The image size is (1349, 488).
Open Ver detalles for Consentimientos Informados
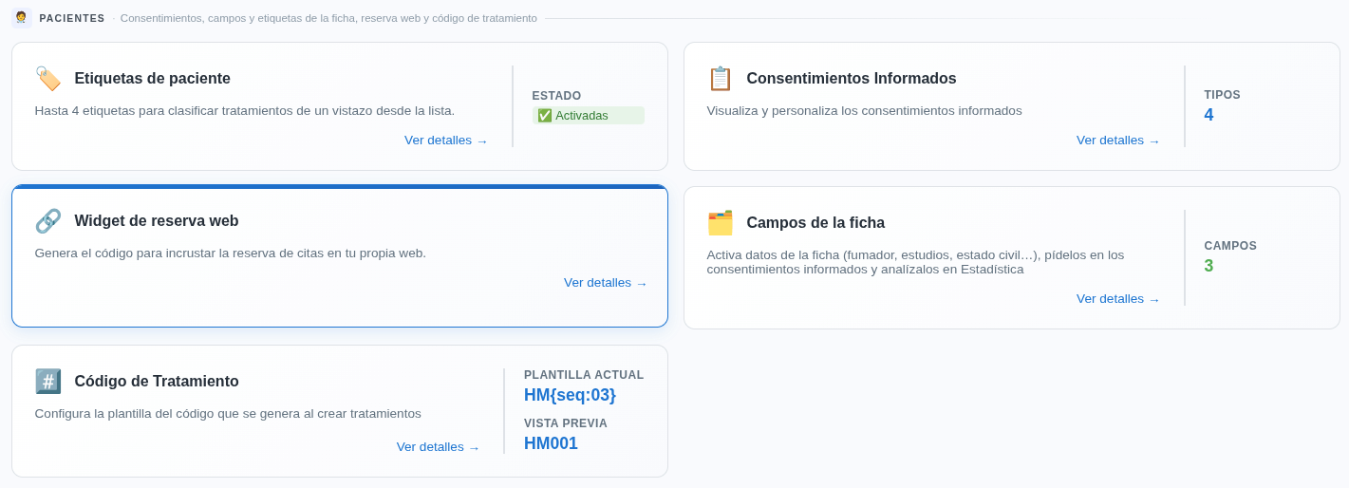1118,141
